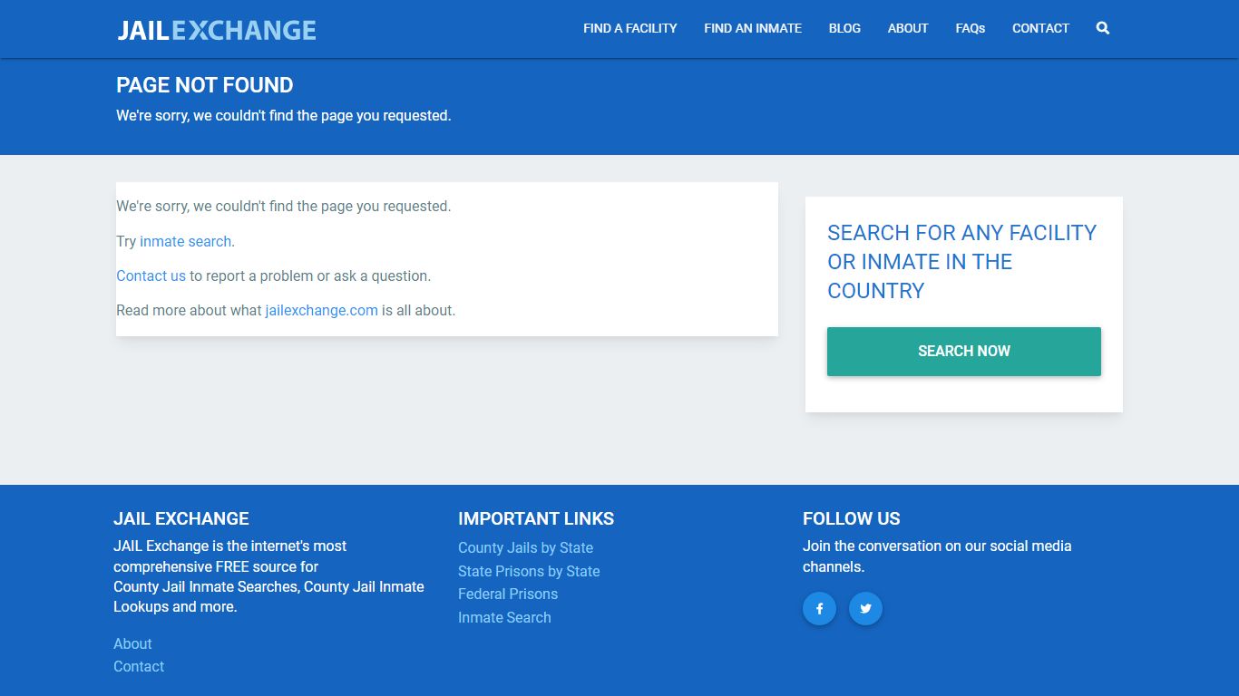Open the FIND AN INMATE menu

click(x=752, y=28)
